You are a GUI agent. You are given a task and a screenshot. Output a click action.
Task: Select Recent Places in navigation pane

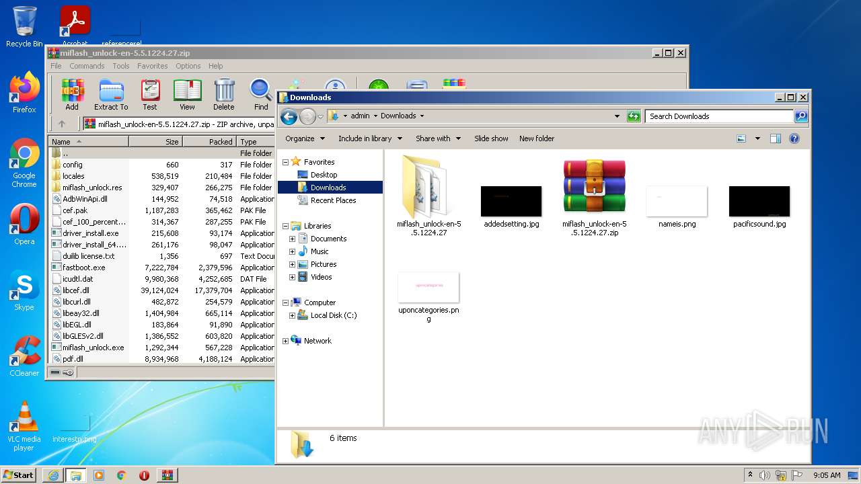tap(333, 200)
